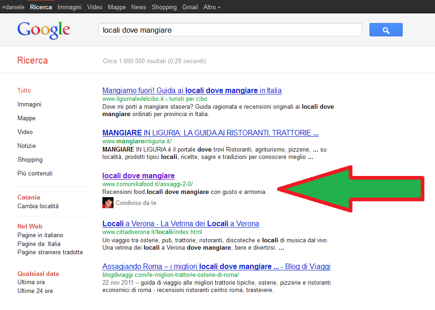Click the www.cittadiverona.it/locali/index.html URL
This screenshot has height=310, width=435.
[x=152, y=232]
